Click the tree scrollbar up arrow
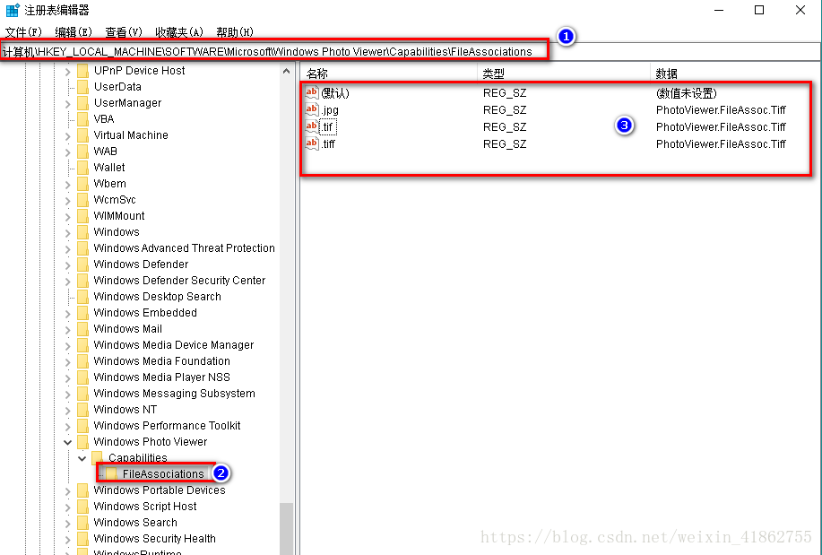 286,71
